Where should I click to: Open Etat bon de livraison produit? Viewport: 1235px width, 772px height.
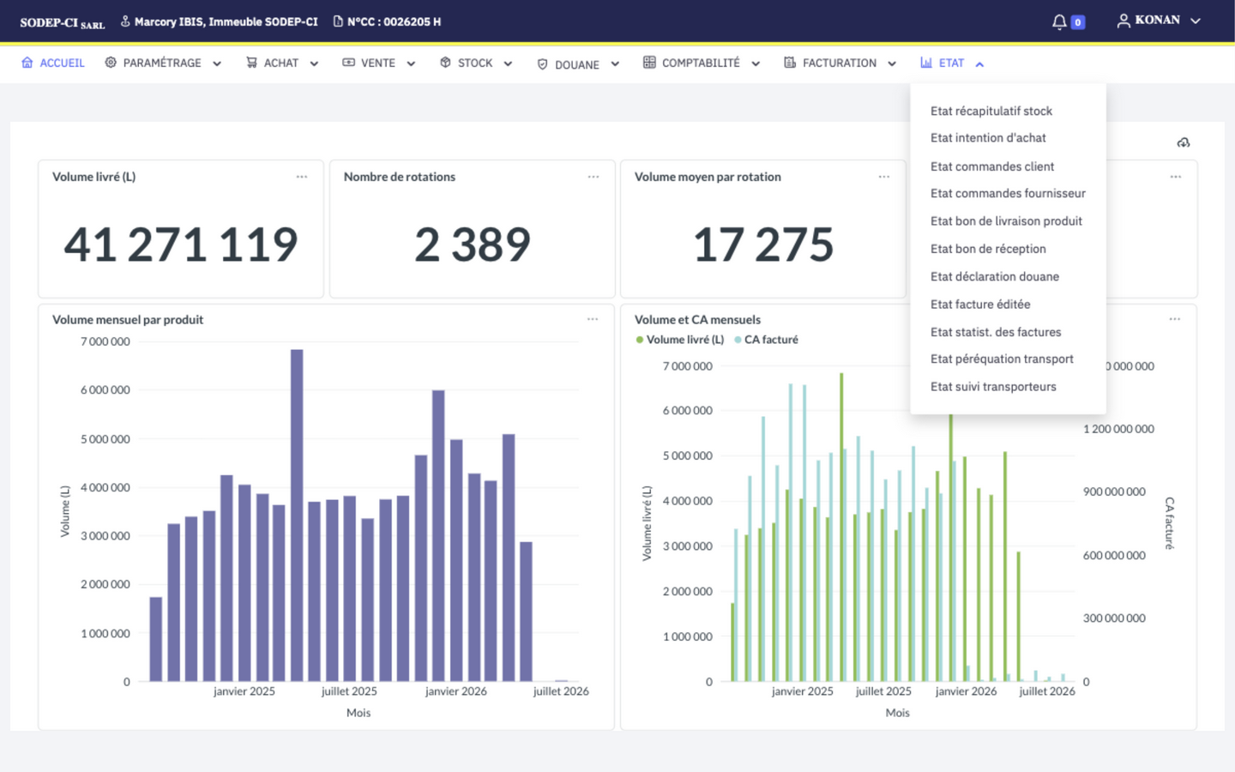coord(1006,221)
